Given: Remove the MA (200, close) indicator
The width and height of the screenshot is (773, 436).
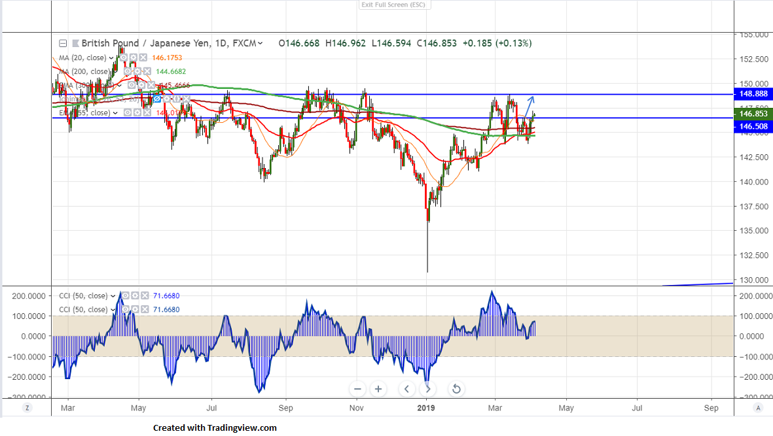Looking at the screenshot, I should 147,71.
